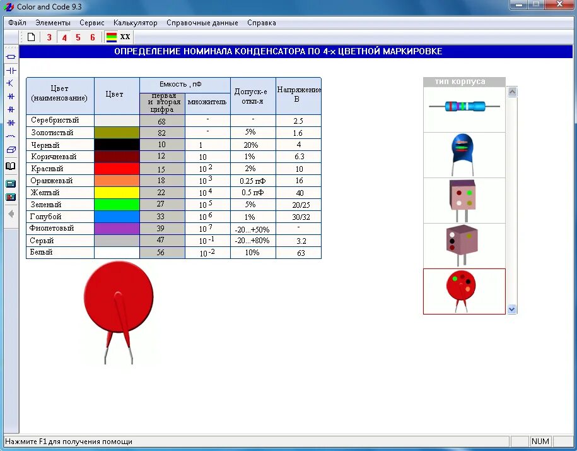The width and height of the screenshot is (577, 451).
Task: Switch to 6-band marking mode
Action: [92, 37]
